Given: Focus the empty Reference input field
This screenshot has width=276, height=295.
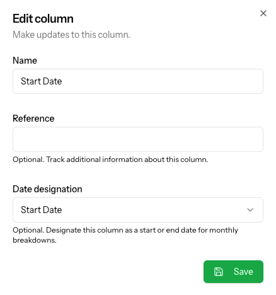Looking at the screenshot, I should point(138,139).
